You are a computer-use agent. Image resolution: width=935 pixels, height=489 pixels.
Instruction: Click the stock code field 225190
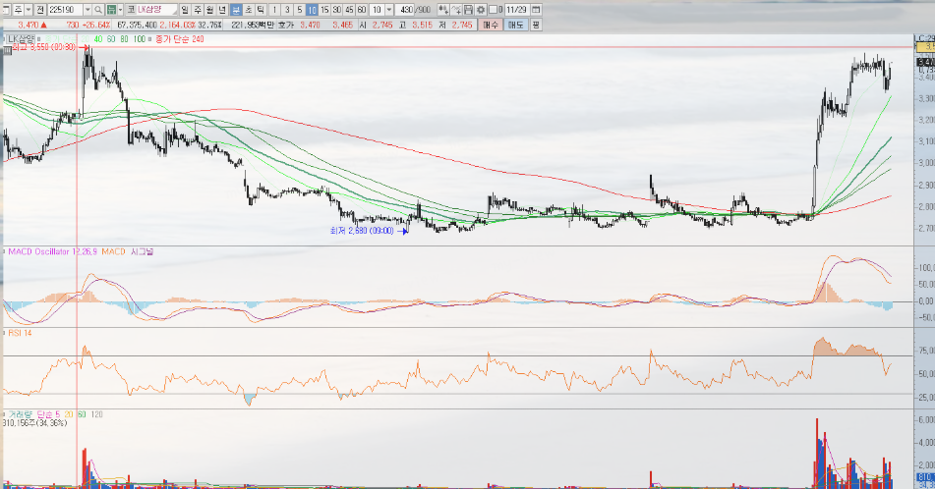(65, 10)
